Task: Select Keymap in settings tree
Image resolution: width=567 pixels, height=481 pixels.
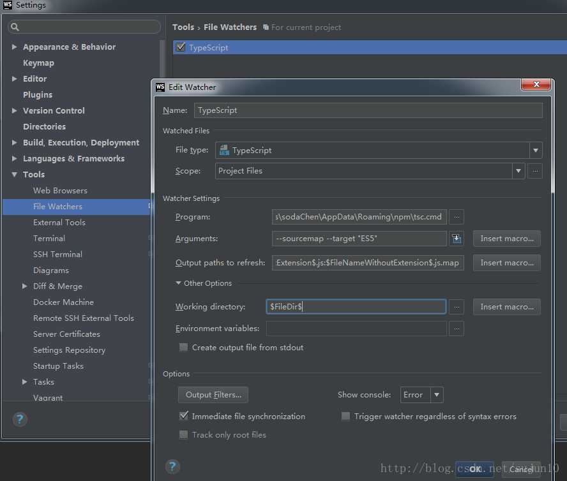Action: pos(38,63)
